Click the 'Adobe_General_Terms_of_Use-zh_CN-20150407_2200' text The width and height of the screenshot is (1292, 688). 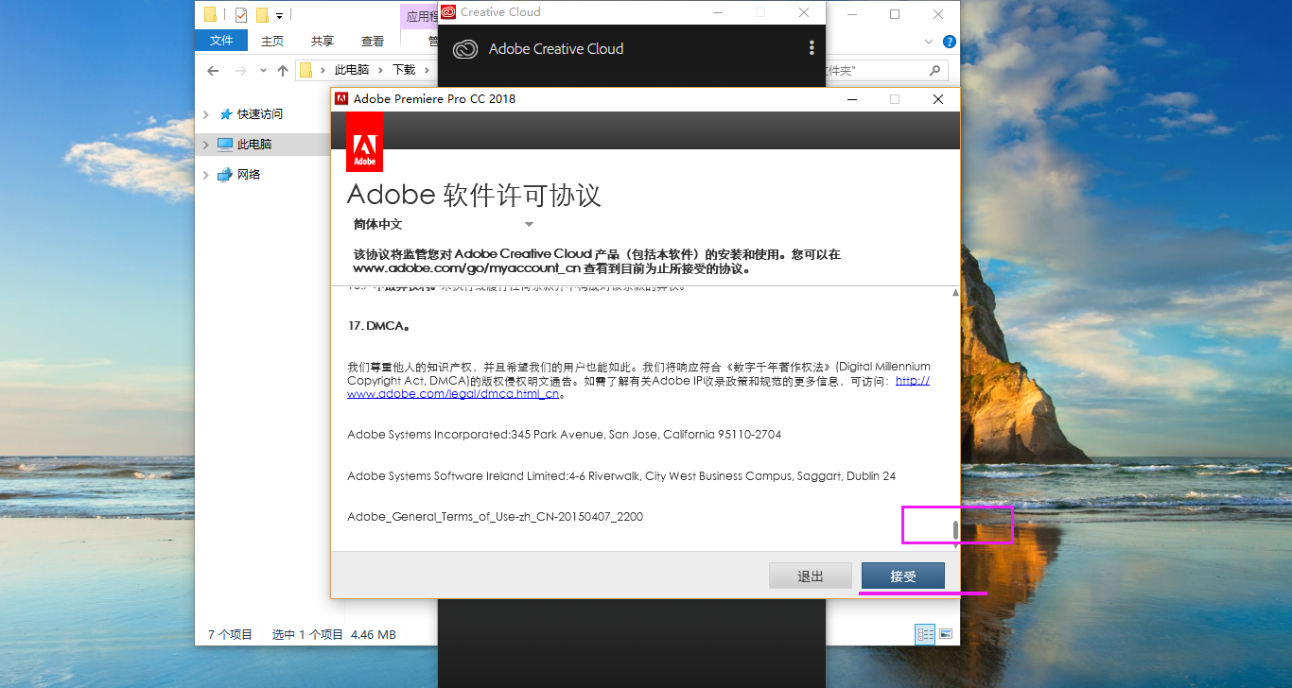coord(496,517)
